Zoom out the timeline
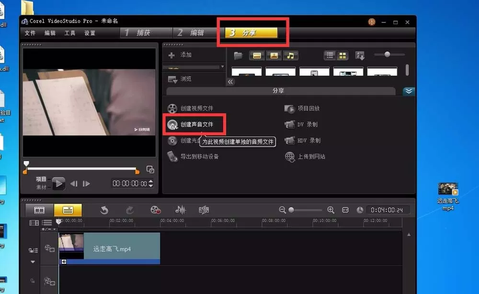 tap(282, 210)
